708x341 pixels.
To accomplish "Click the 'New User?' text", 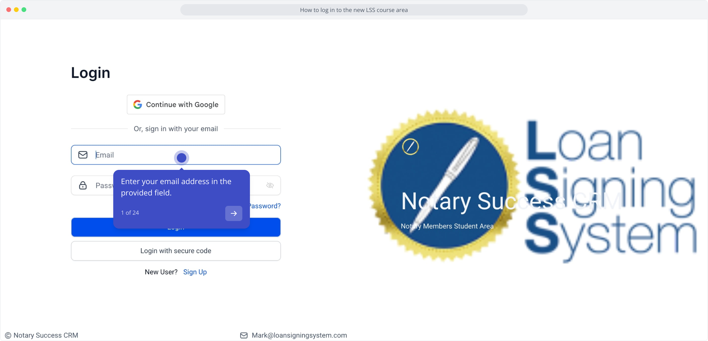I will coord(161,272).
